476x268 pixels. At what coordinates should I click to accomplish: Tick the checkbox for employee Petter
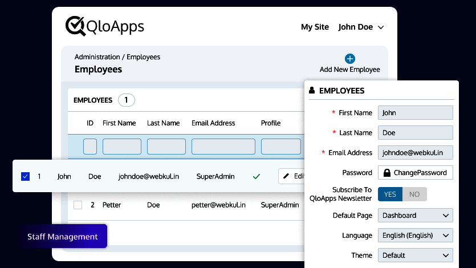pos(78,205)
